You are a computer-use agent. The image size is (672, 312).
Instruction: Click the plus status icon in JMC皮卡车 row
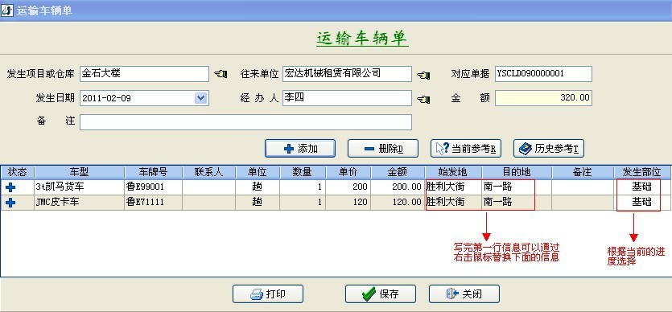(10, 203)
